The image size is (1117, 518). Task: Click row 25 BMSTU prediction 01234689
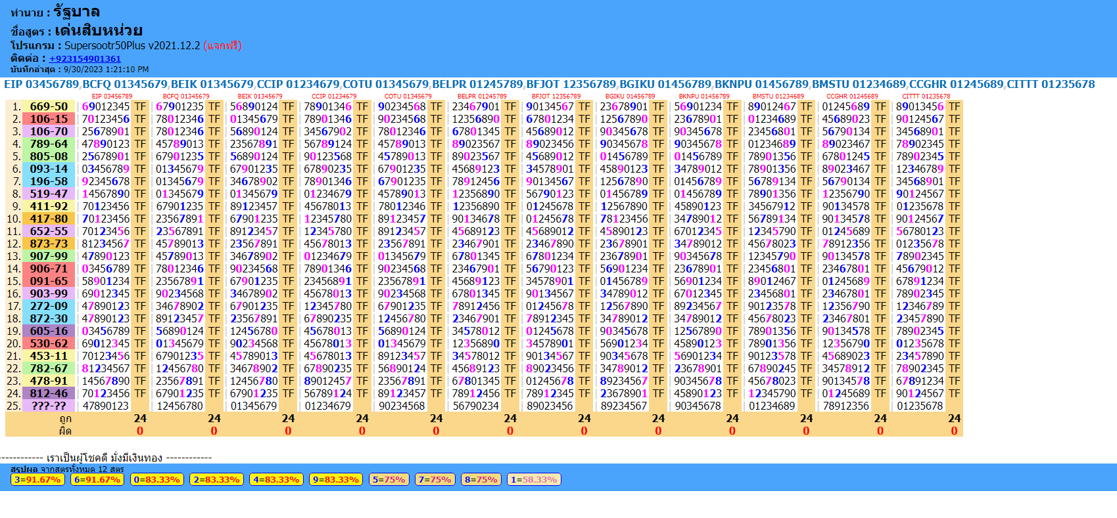tap(772, 406)
